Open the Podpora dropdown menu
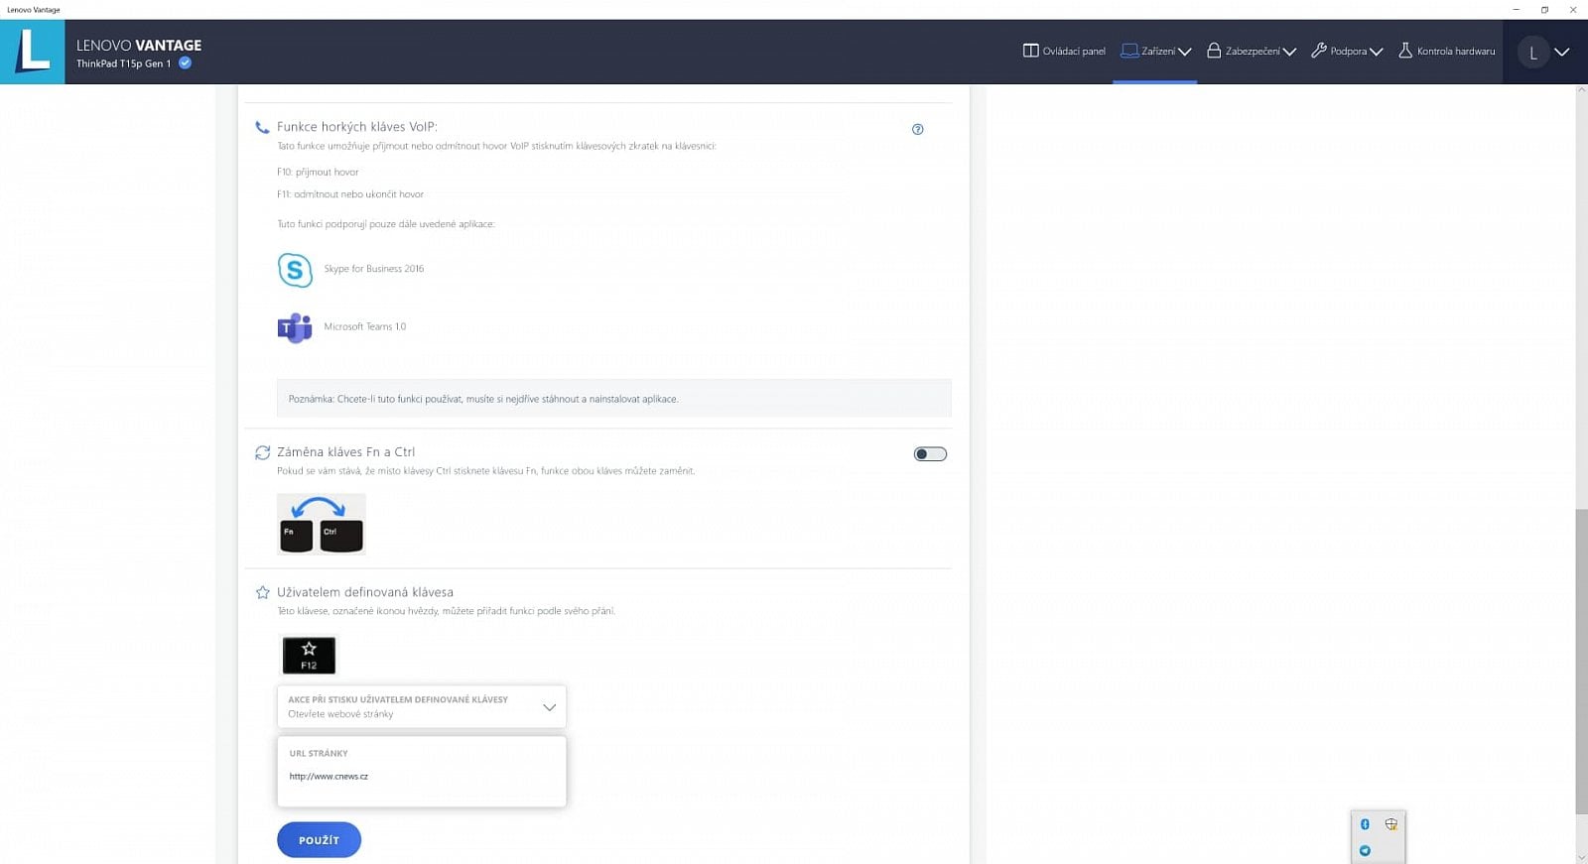 [x=1347, y=52]
